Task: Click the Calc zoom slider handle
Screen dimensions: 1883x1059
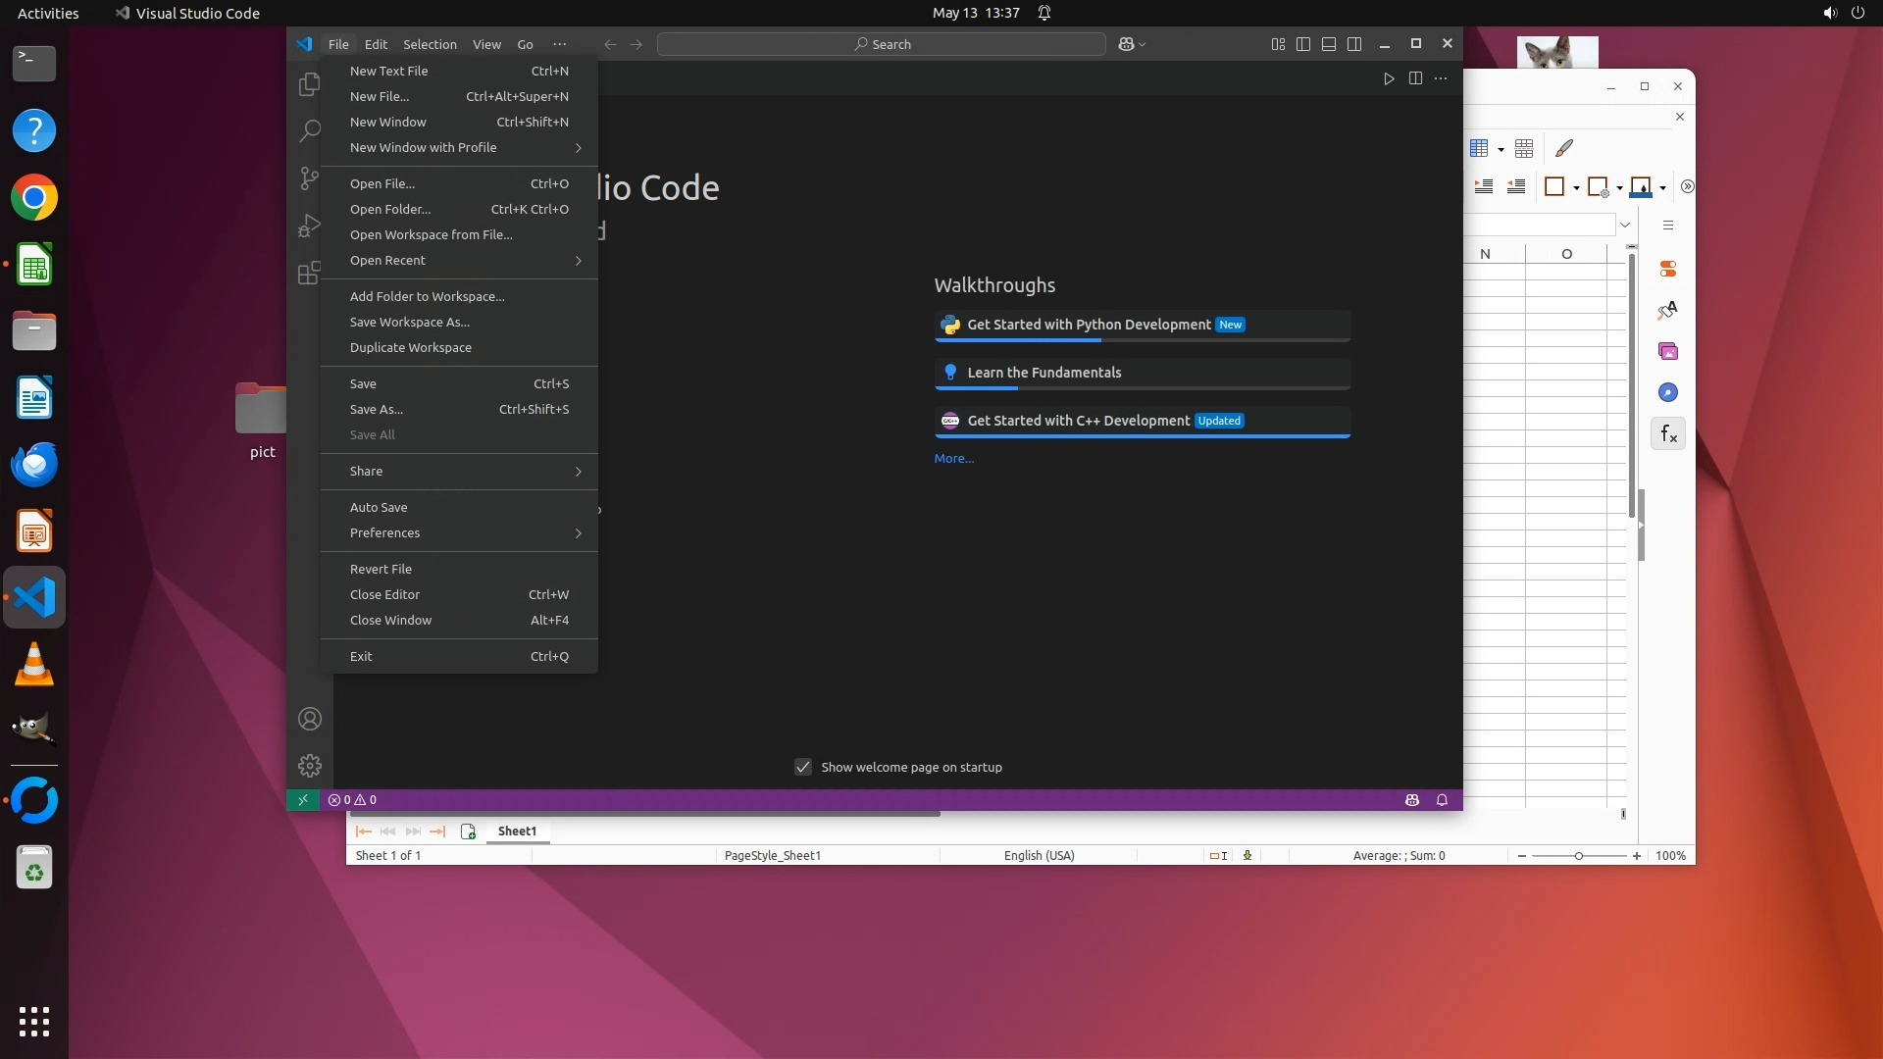Action: (1578, 856)
